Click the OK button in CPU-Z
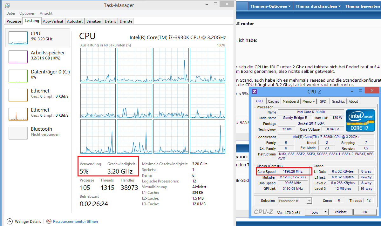 [365, 212]
